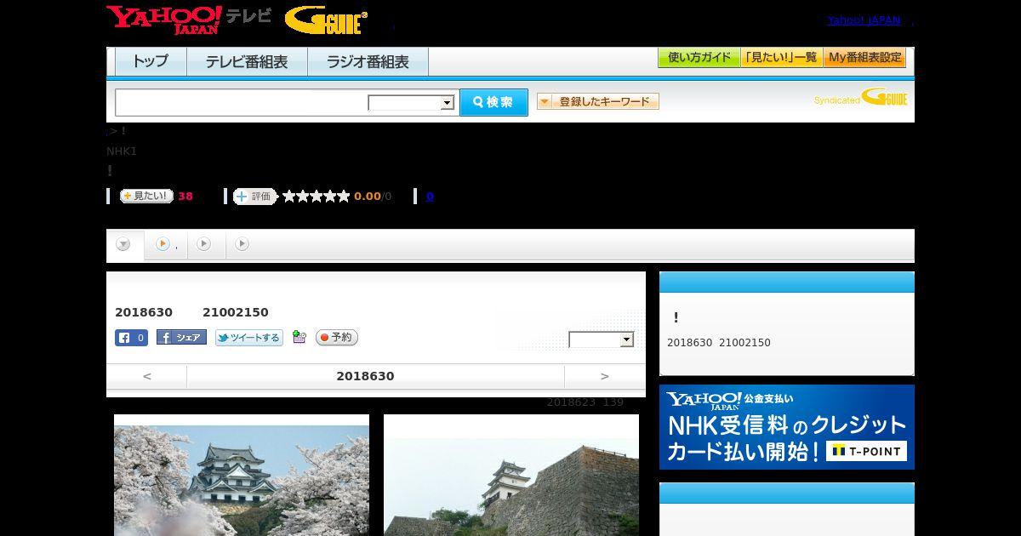Screen dimensions: 1021x536
Task: Click the Syndicated G-Guide logo
Action: pyautogui.click(x=860, y=97)
